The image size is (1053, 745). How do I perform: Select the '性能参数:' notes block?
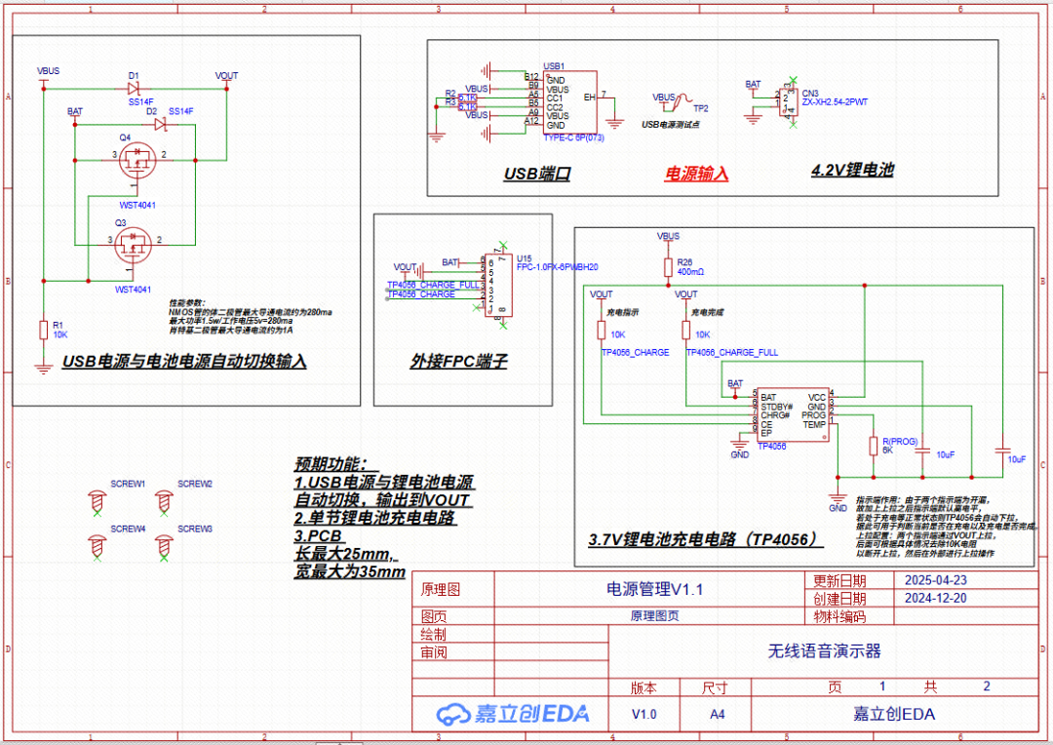250,316
